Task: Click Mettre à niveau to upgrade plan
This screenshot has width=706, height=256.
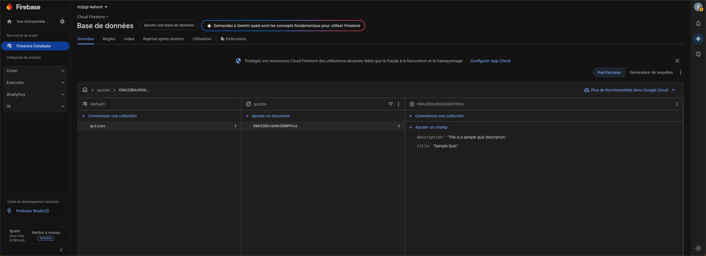Action: (46, 233)
